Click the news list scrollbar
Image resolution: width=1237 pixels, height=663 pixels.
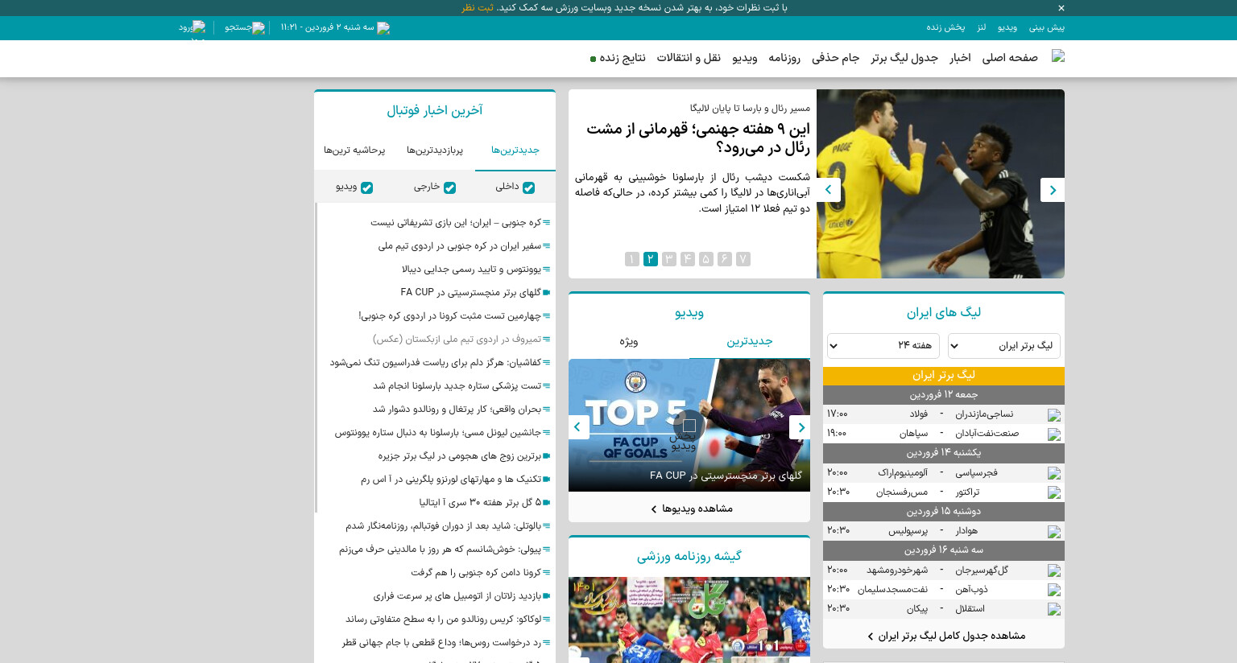click(x=316, y=358)
